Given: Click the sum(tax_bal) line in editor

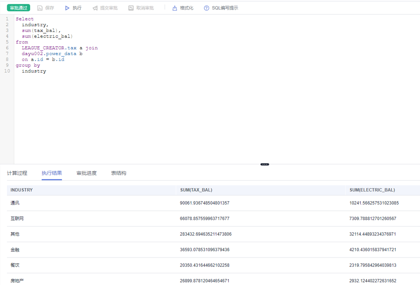Looking at the screenshot, I should tap(41, 31).
